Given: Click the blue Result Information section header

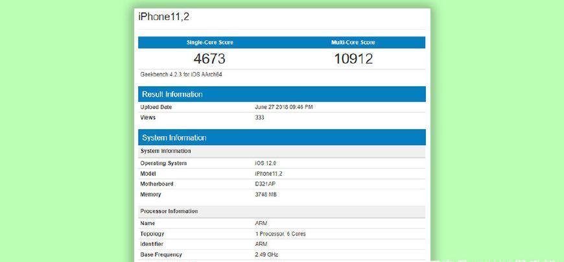Looking at the screenshot, I should pyautogui.click(x=172, y=94).
